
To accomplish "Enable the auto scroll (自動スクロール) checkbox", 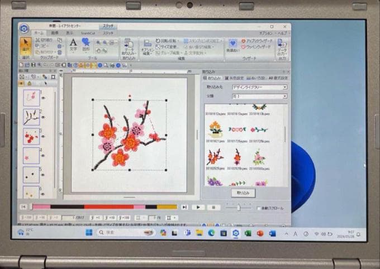I will pos(257,208).
